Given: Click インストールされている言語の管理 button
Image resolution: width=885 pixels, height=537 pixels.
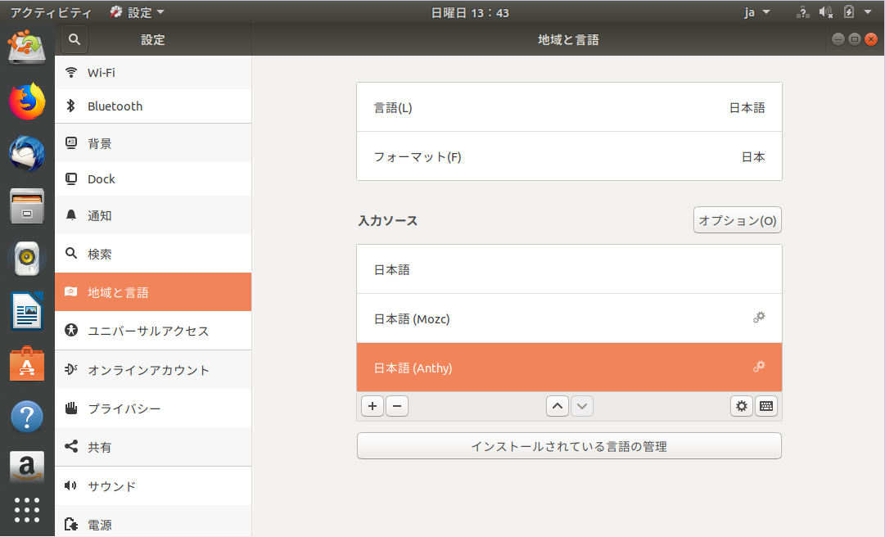Looking at the screenshot, I should click(569, 446).
